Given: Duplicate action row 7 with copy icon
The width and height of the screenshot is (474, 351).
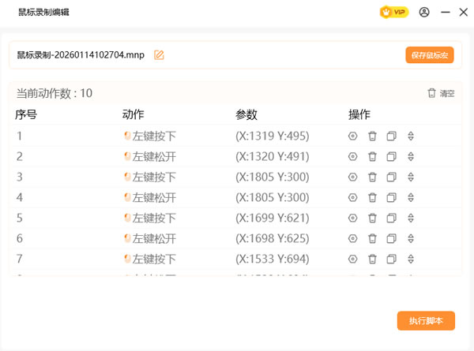Looking at the screenshot, I should tap(391, 259).
